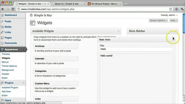Click the Simple Is Key site title
185x104 pixels.
(x=43, y=15)
